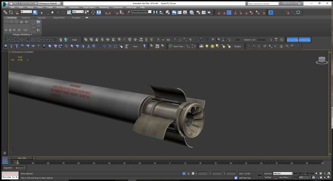This screenshot has width=333, height=181.
Task: Click the Align tool icon
Action: 161,12
